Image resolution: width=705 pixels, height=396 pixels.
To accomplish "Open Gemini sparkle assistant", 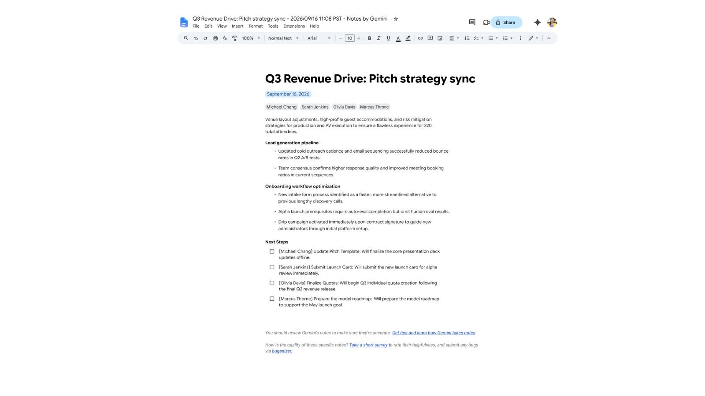I will 537,22.
